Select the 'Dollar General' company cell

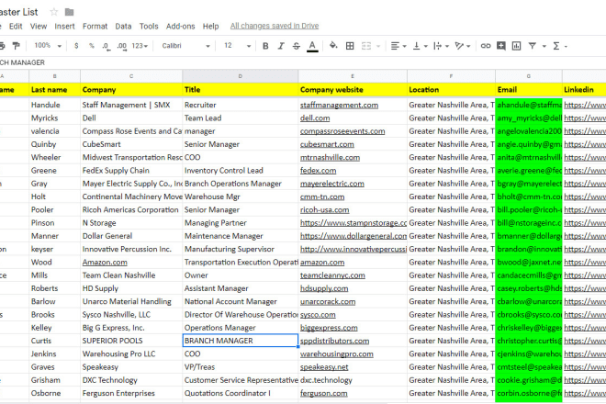coord(131,236)
